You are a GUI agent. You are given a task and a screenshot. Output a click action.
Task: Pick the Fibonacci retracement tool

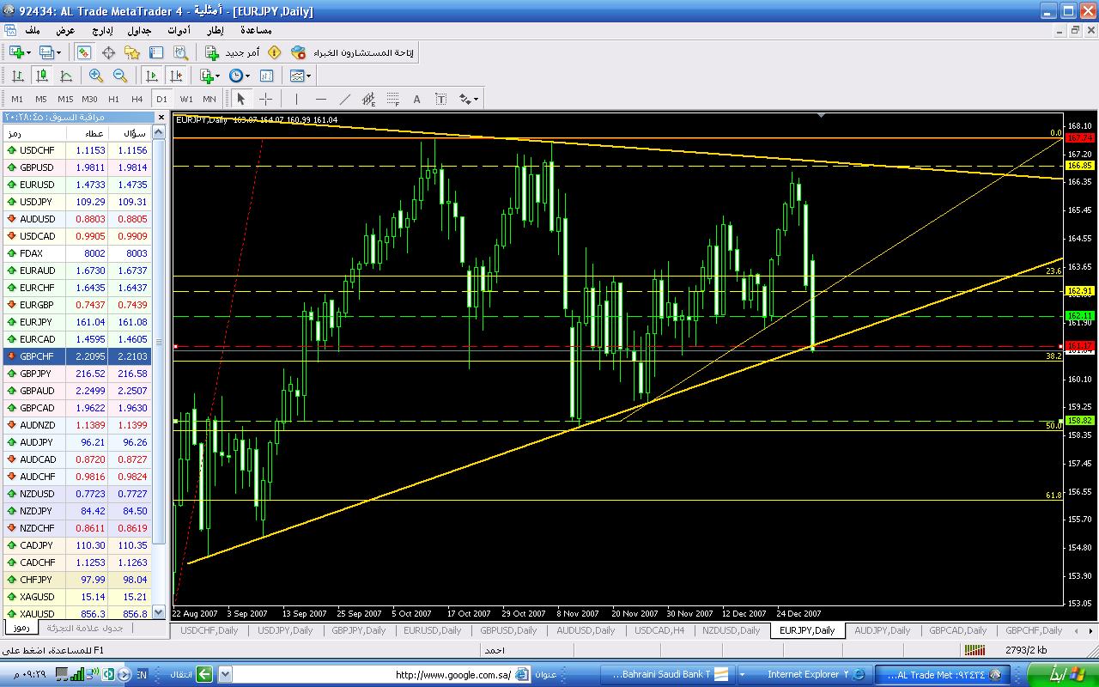[393, 99]
